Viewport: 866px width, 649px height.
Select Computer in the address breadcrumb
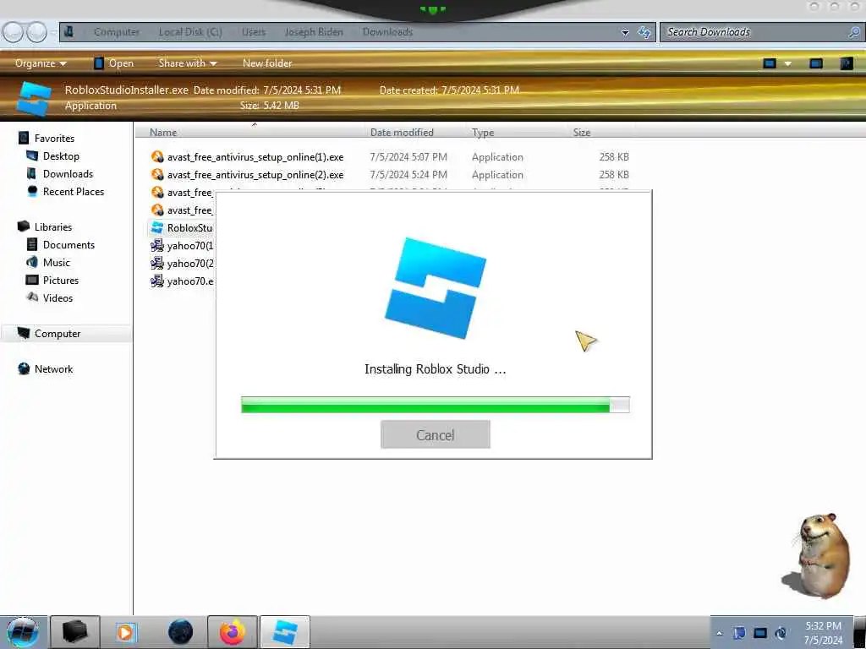117,32
